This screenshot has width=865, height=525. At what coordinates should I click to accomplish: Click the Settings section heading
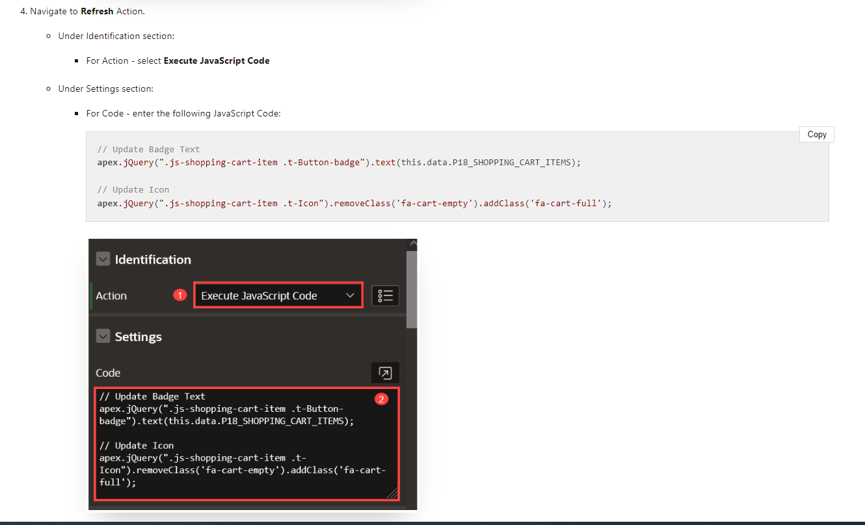[138, 336]
